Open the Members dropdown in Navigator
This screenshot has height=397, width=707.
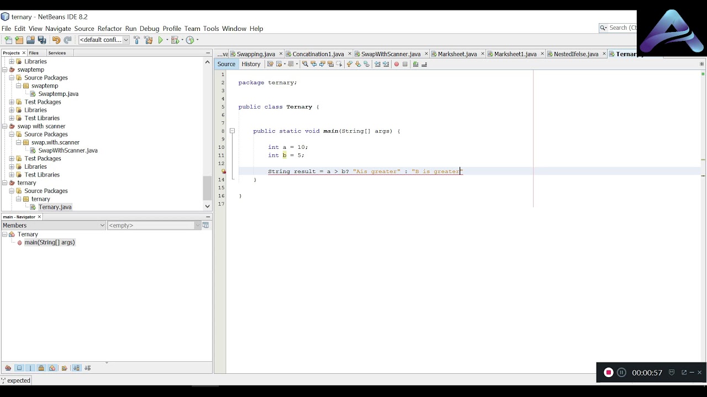click(x=102, y=225)
